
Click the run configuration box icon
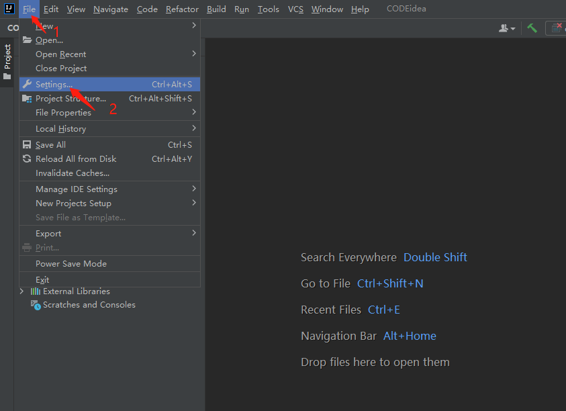(556, 28)
